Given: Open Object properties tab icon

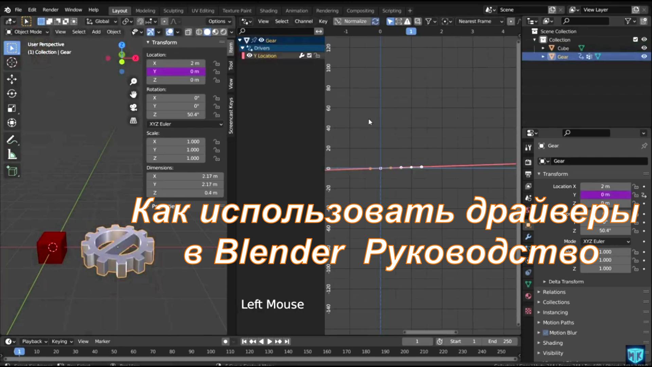Looking at the screenshot, I should [528, 225].
